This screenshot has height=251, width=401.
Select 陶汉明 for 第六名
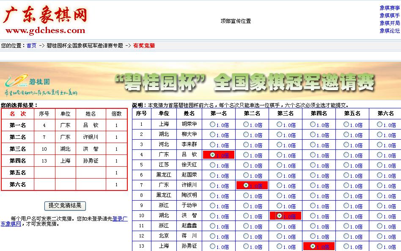click(x=379, y=195)
